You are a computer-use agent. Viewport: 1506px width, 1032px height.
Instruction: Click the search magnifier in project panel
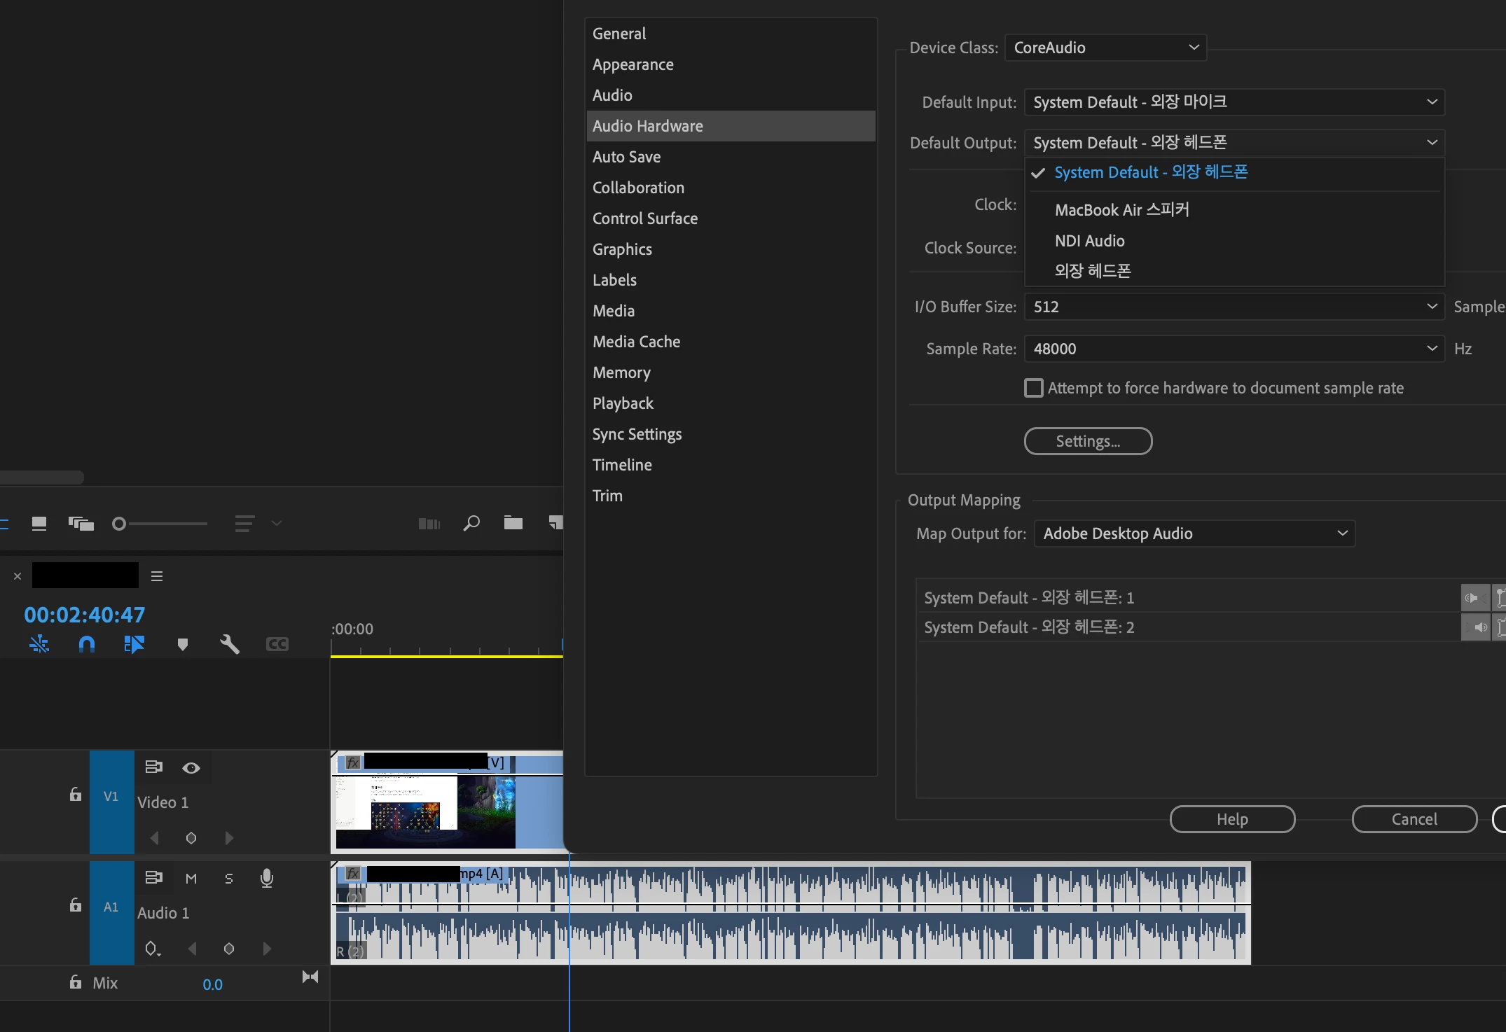coord(471,523)
